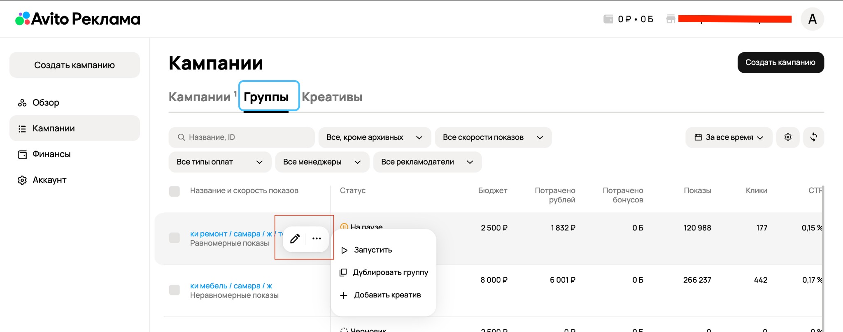Check the box for ки ремонт / самара group

(x=175, y=238)
